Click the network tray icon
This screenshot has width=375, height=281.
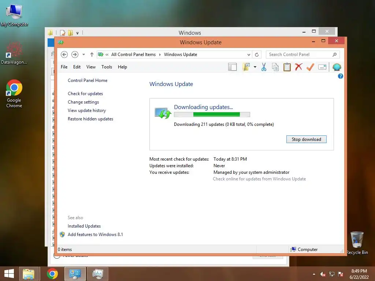332,274
